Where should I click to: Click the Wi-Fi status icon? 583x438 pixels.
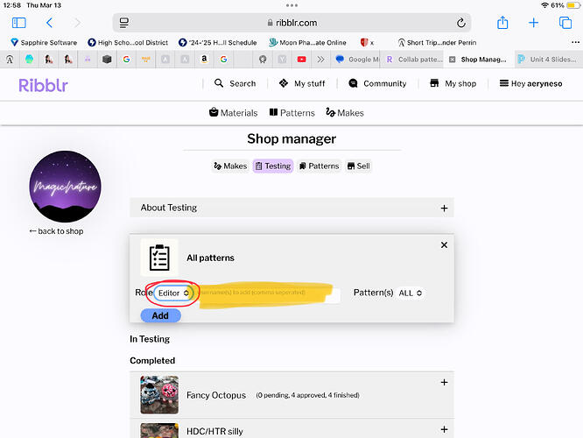pos(544,5)
